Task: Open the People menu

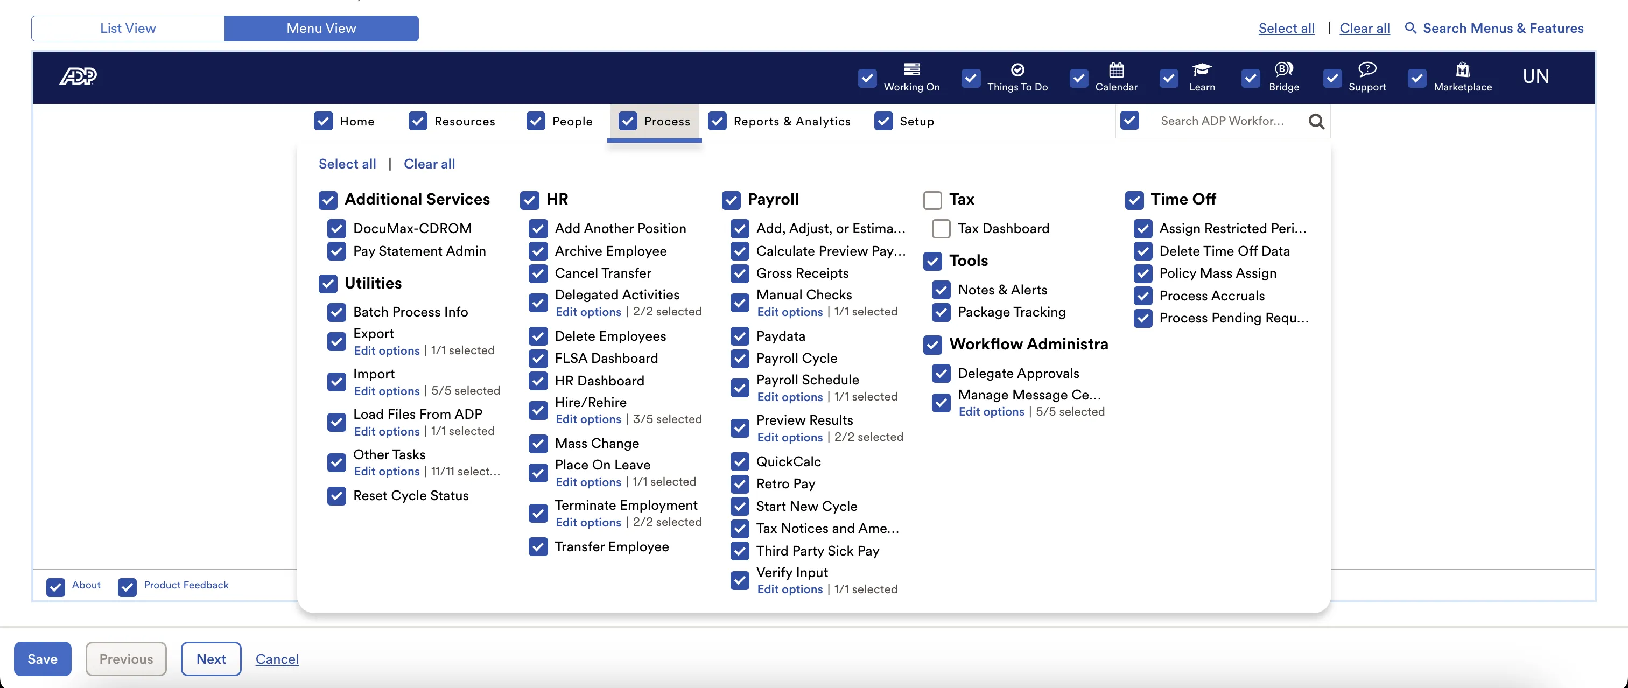Action: coord(572,121)
